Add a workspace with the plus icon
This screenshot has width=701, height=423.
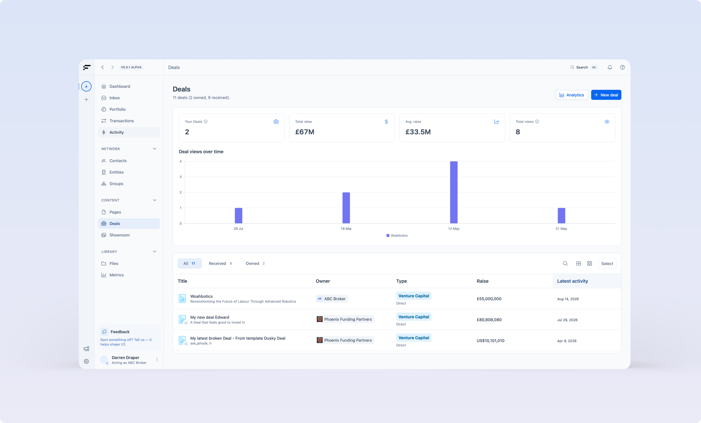pyautogui.click(x=86, y=100)
